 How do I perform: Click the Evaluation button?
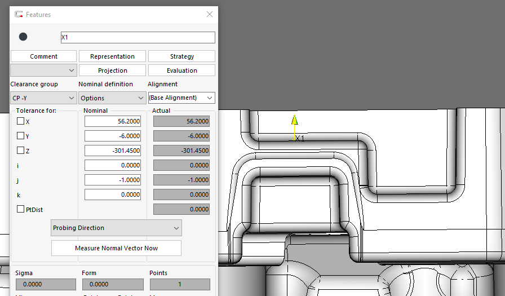tap(181, 70)
